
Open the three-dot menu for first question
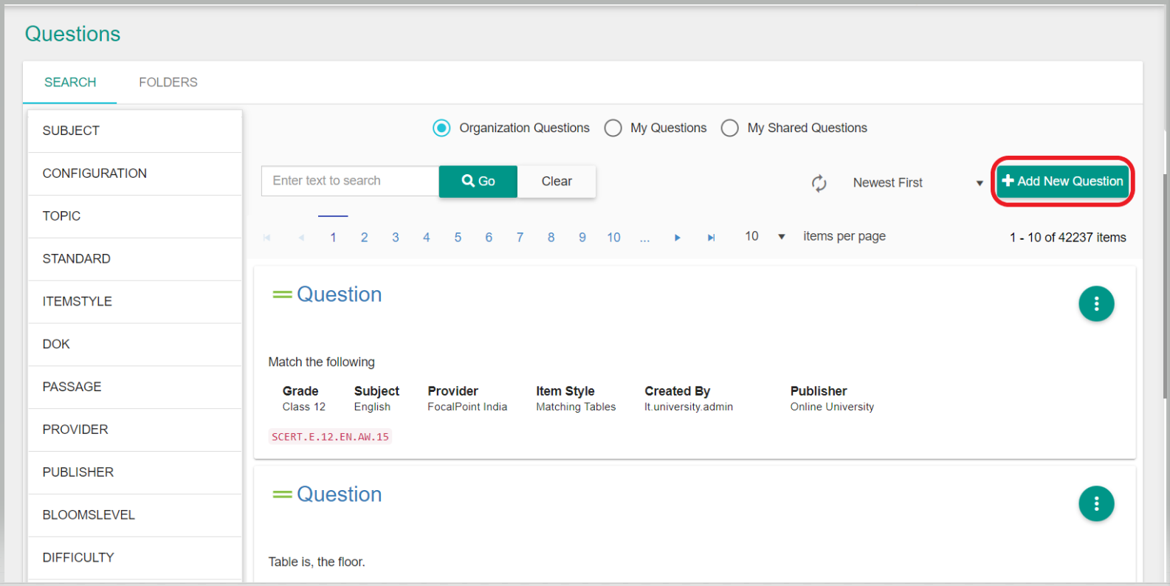[x=1096, y=304]
